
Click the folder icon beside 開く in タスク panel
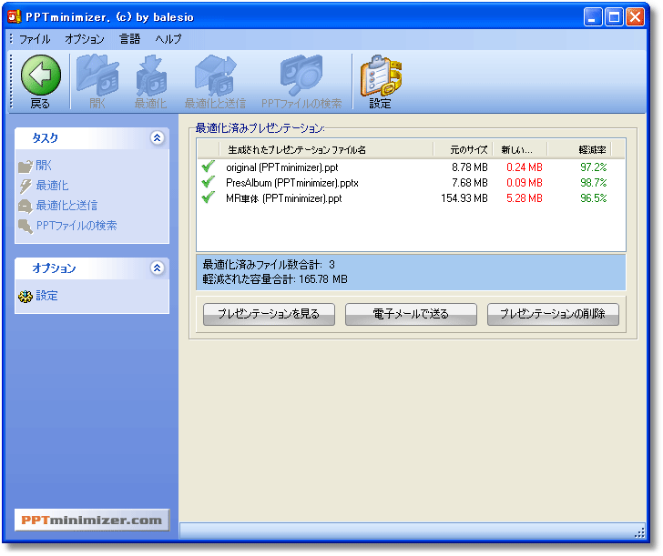(x=25, y=166)
